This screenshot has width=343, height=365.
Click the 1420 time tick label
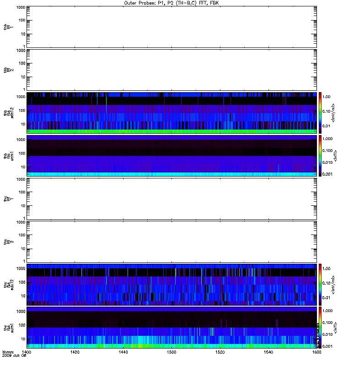[75, 352]
